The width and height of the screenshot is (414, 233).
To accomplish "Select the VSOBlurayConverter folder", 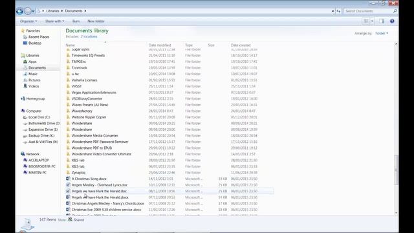I will click(x=87, y=98).
